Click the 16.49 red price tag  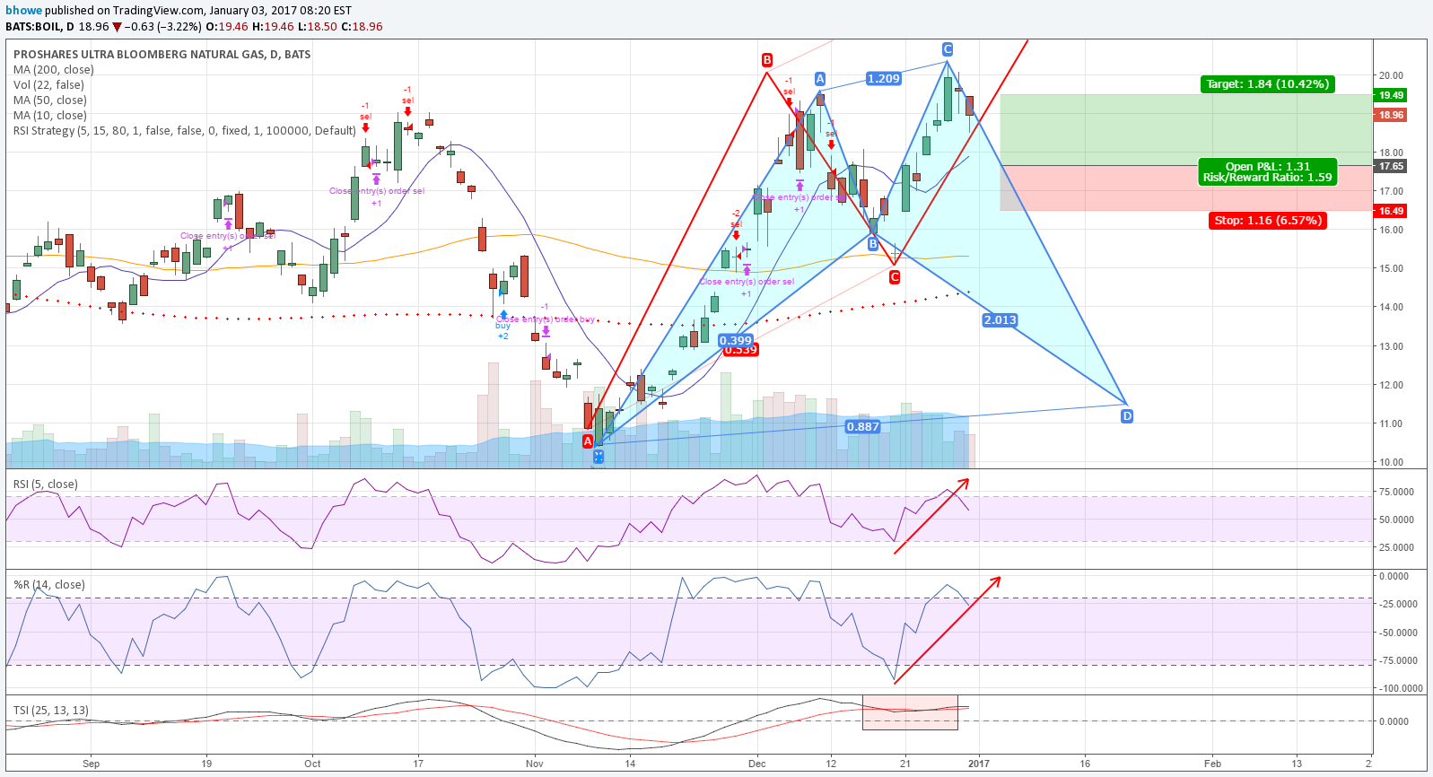(1391, 212)
